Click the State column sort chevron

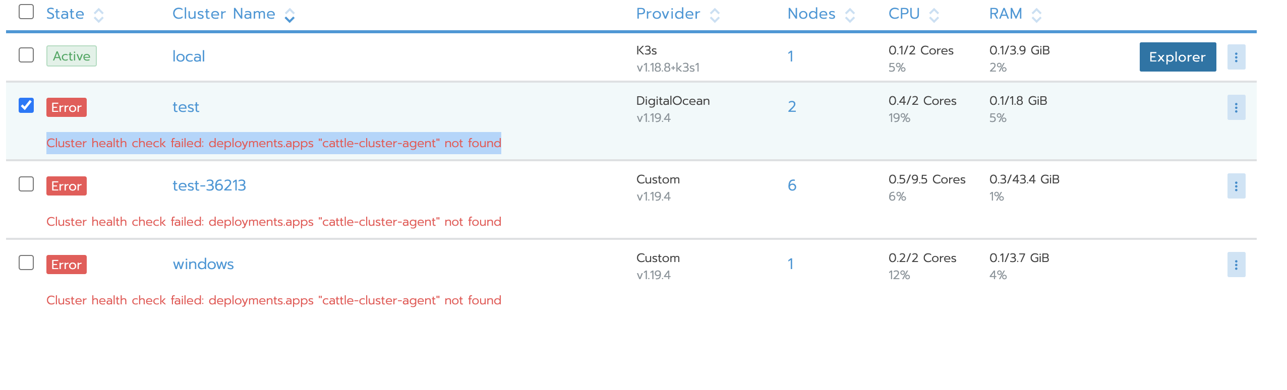(99, 15)
